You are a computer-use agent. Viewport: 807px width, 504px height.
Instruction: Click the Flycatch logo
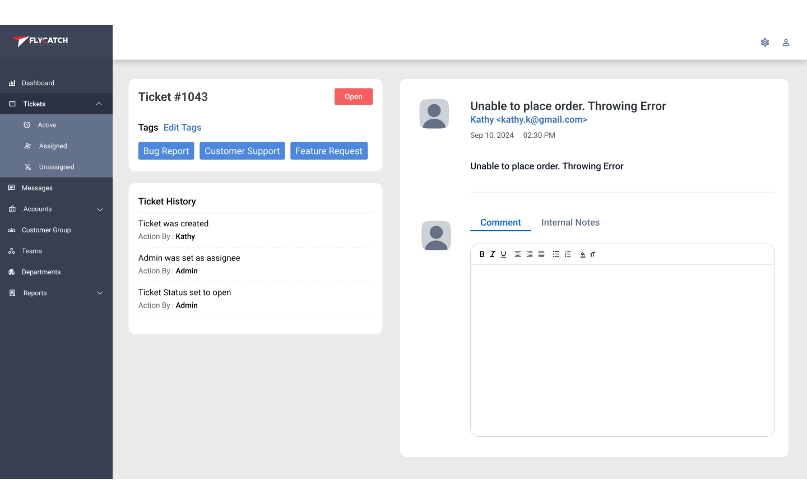40,41
